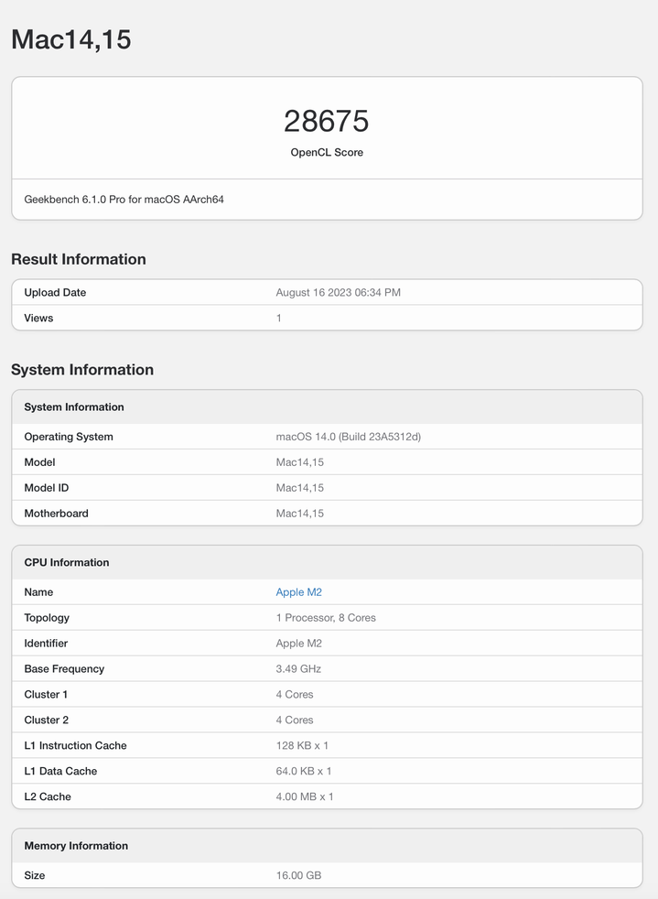Click the OpenCL Score label
This screenshot has width=658, height=899.
pos(327,153)
